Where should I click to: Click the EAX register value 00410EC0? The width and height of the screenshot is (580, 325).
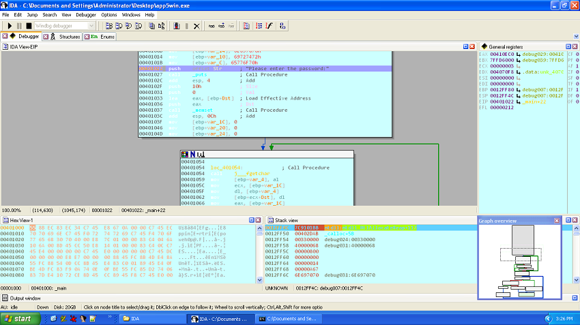(502, 55)
